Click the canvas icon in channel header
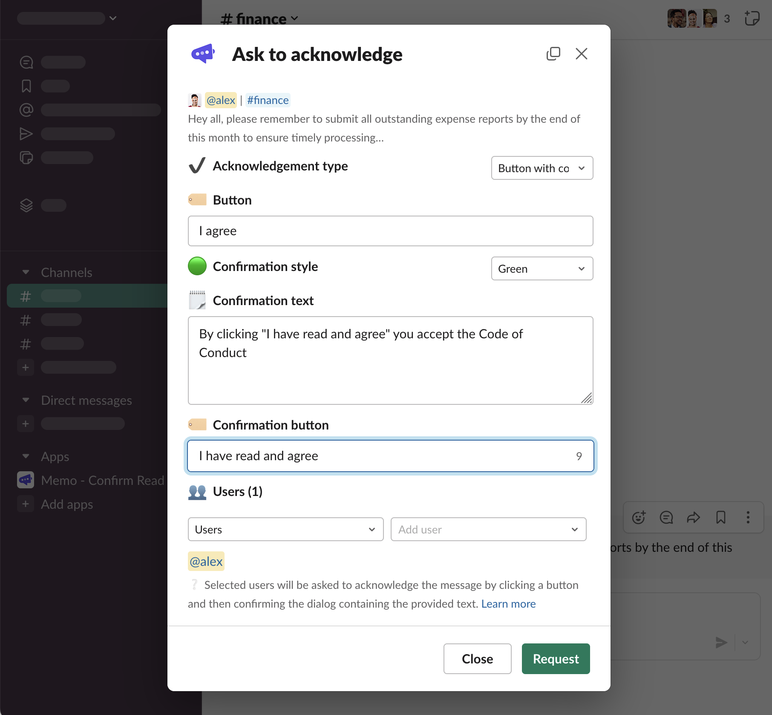772x715 pixels. [x=752, y=18]
